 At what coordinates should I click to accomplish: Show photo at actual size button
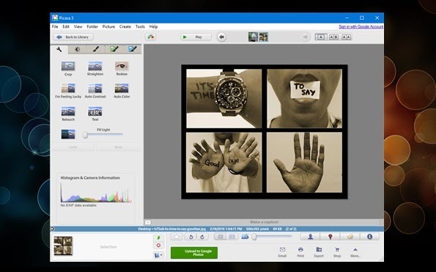[x=232, y=237]
